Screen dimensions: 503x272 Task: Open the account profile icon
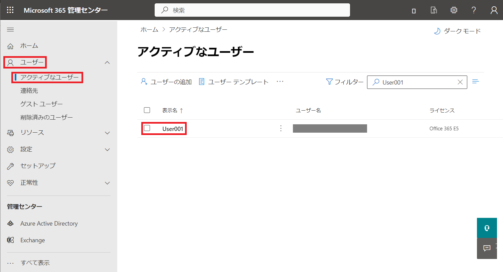coord(494,10)
